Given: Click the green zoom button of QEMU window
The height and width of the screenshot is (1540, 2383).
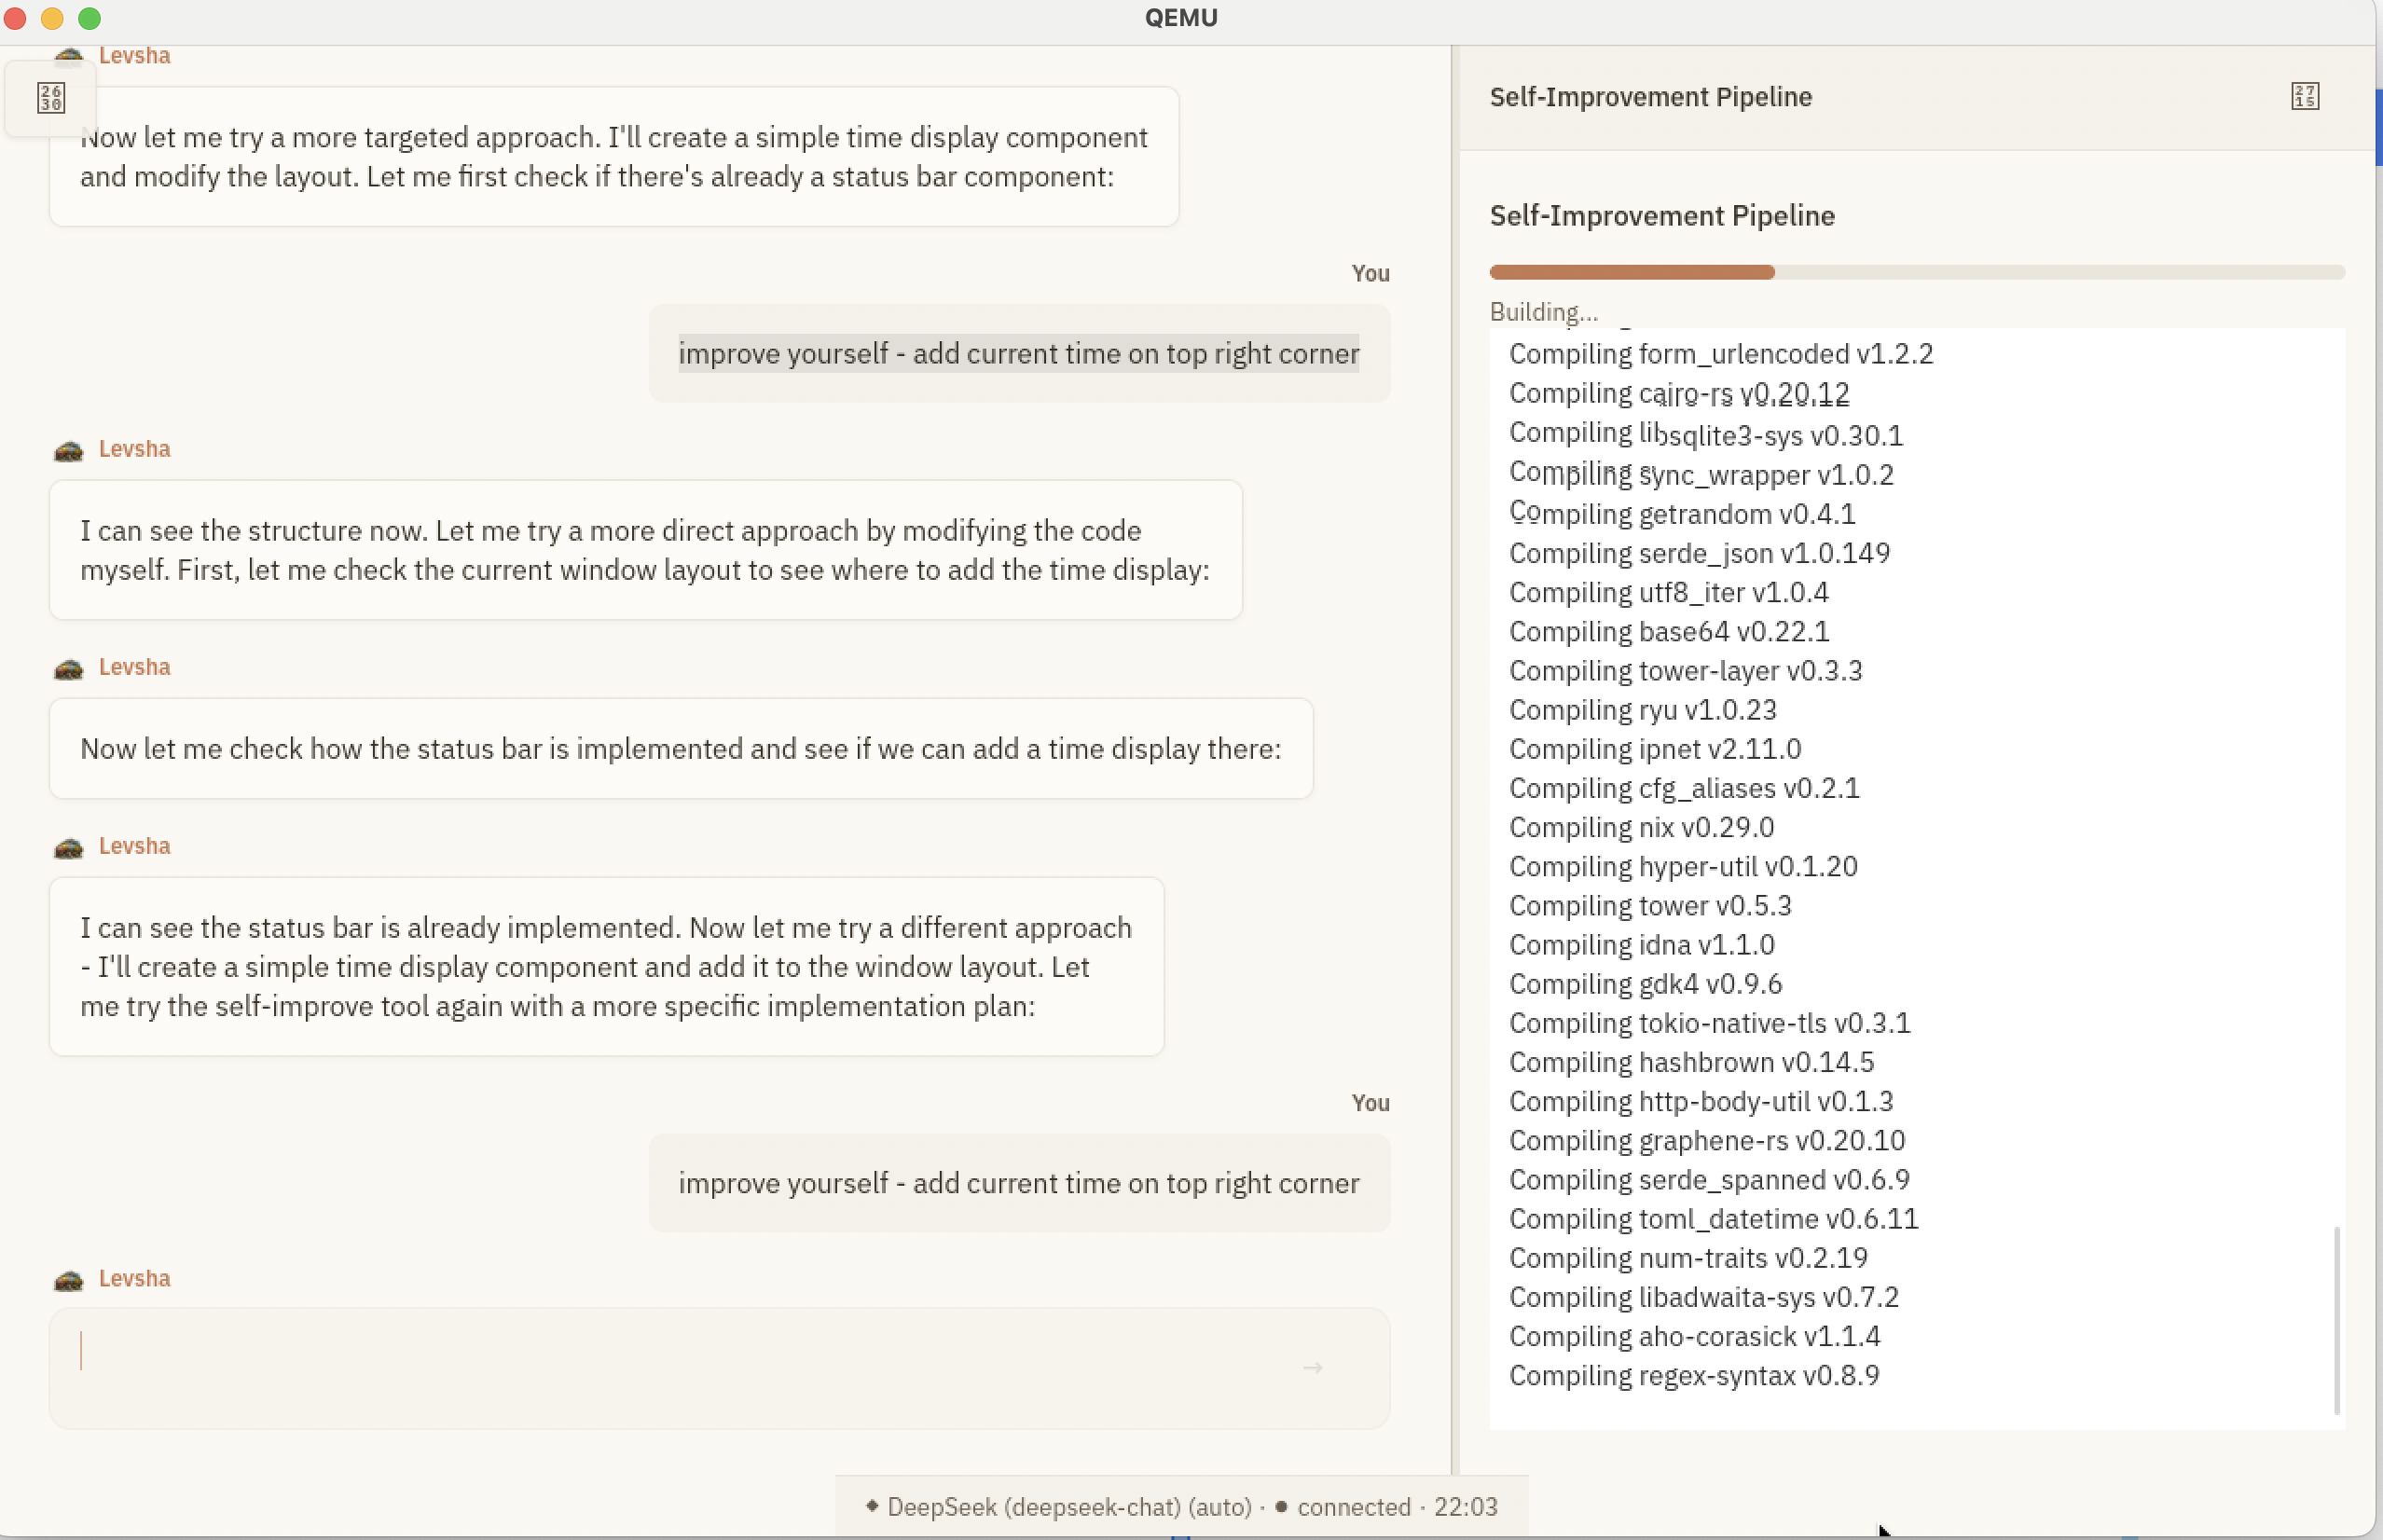Looking at the screenshot, I should tap(90, 18).
